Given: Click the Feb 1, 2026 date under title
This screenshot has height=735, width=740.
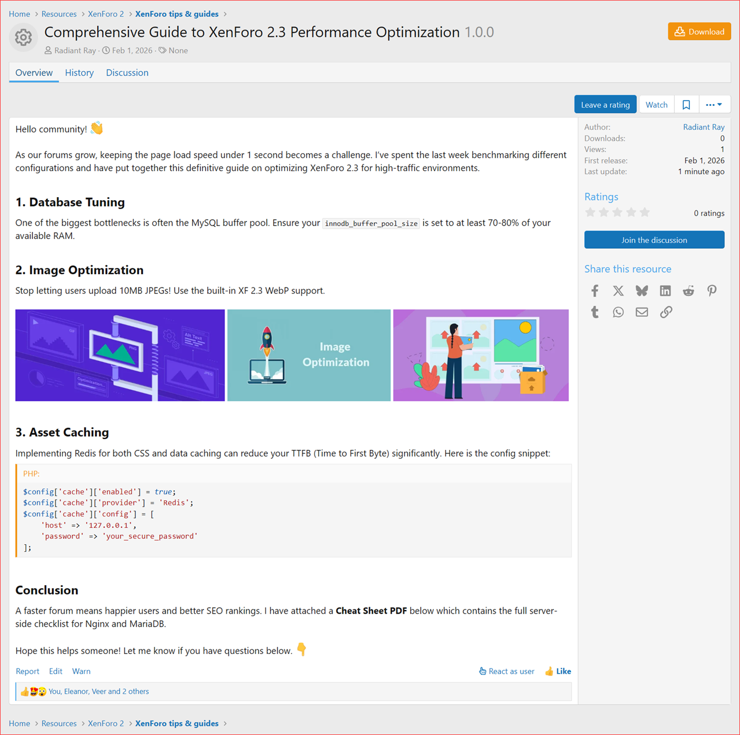Looking at the screenshot, I should click(x=132, y=51).
